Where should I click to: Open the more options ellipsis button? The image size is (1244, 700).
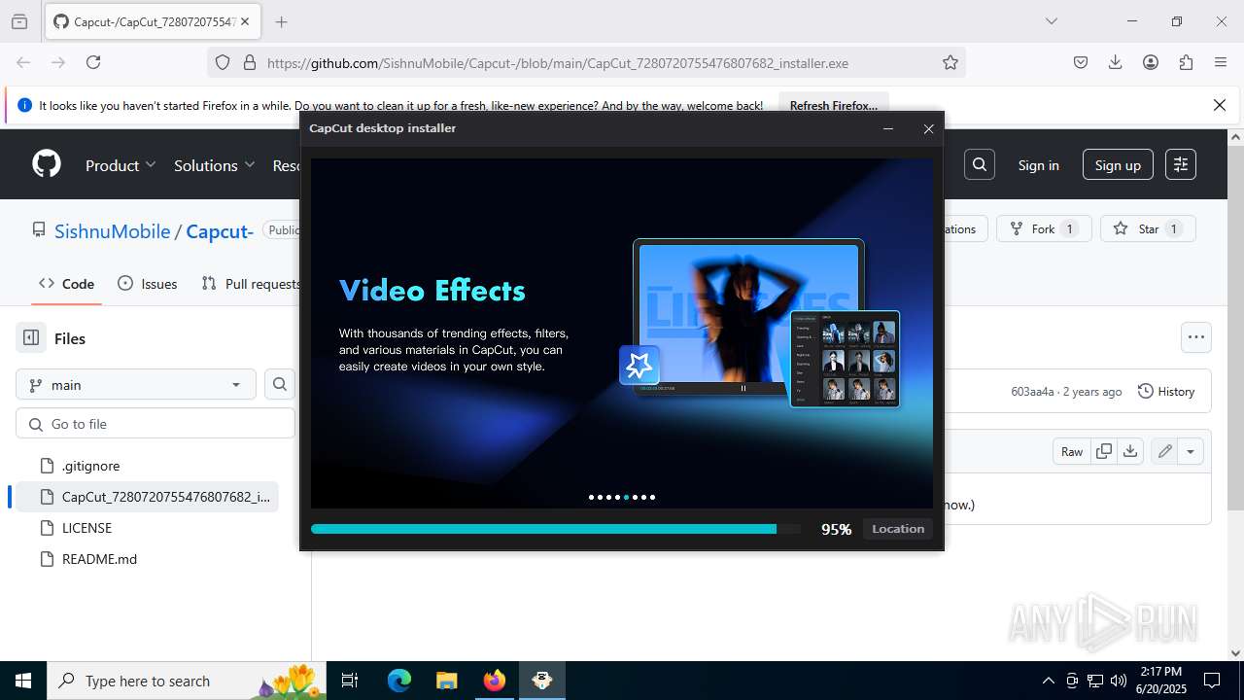tap(1196, 337)
